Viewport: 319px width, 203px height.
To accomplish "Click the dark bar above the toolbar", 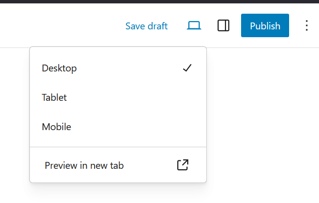I will pyautogui.click(x=159, y=1).
